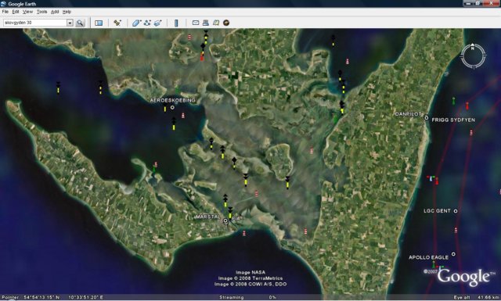Open the Ruler measuring tool

point(176,23)
